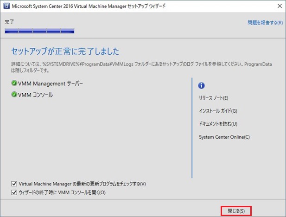Click the blue information icon
This screenshot has width=286, height=217.
click(202, 85)
